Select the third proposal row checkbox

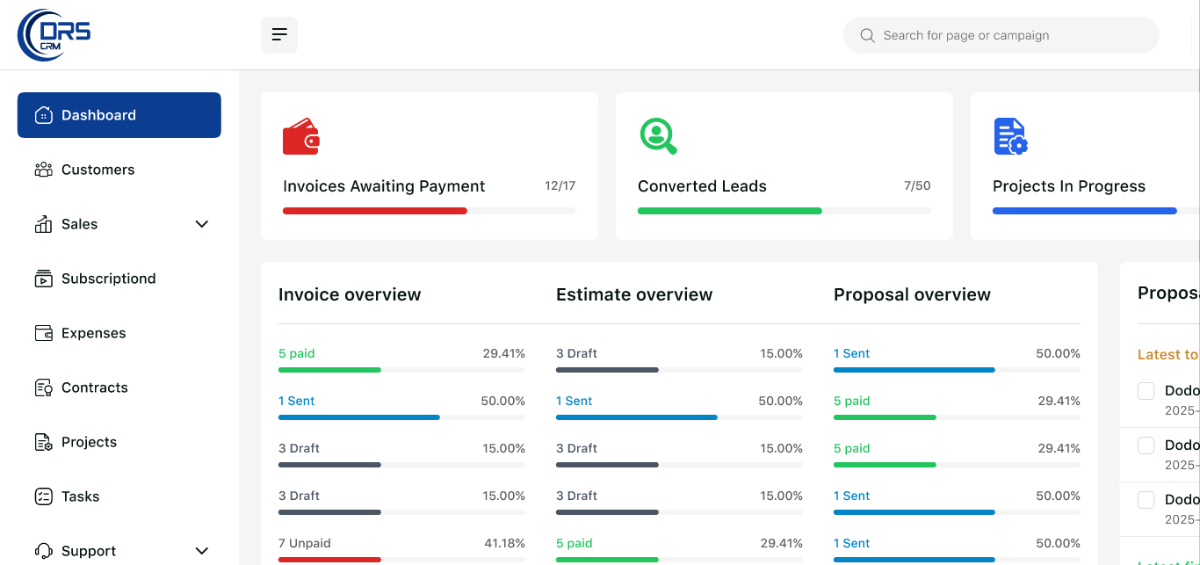pos(1146,500)
